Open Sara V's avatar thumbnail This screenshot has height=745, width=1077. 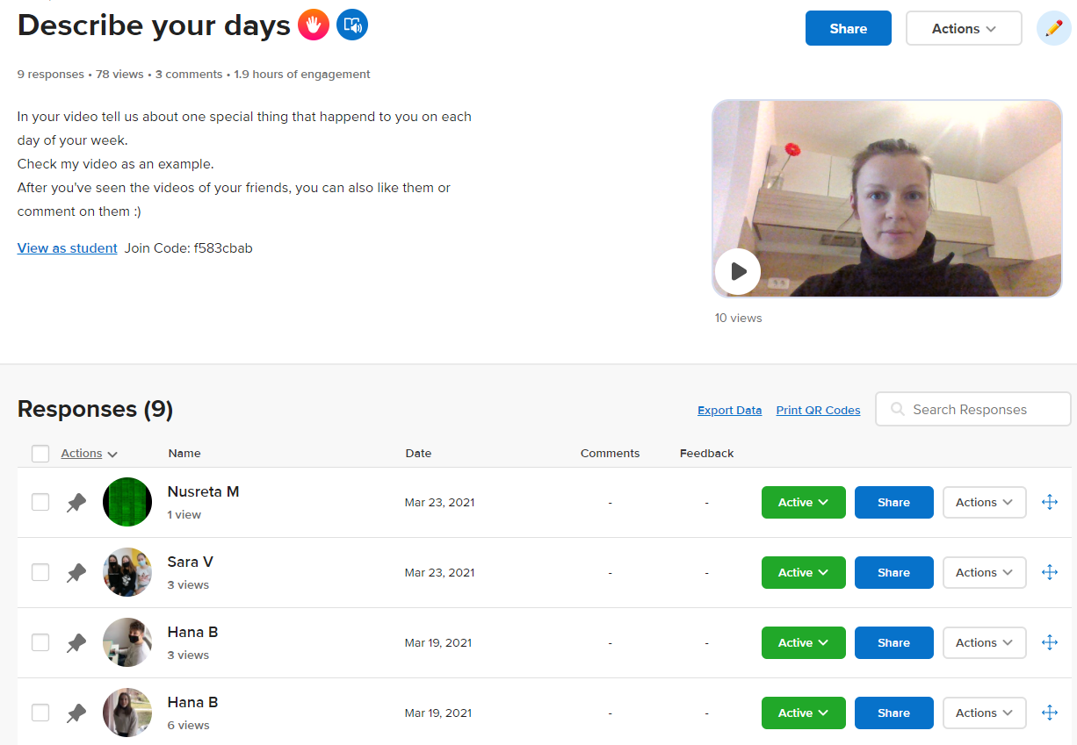point(127,572)
